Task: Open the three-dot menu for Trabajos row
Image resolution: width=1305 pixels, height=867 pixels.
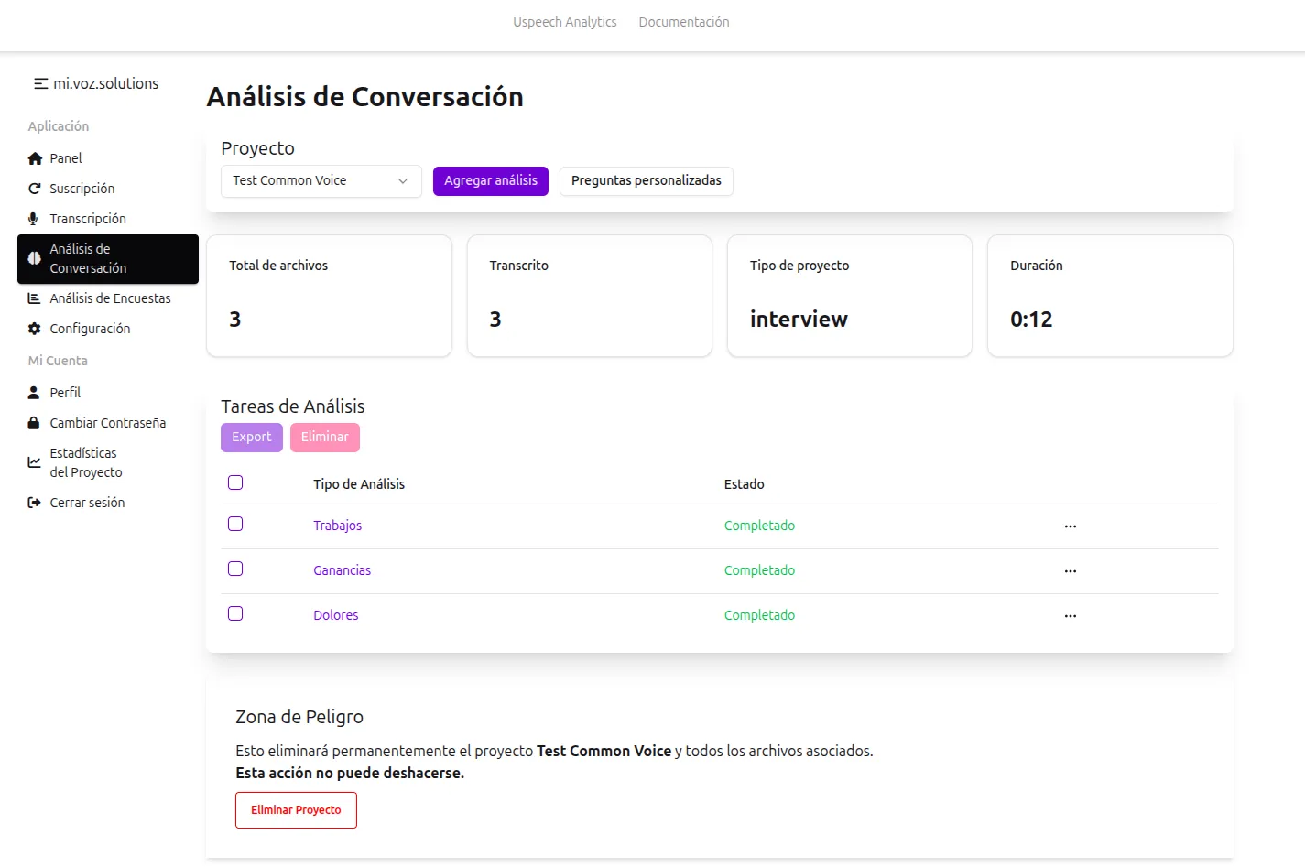Action: (x=1070, y=526)
